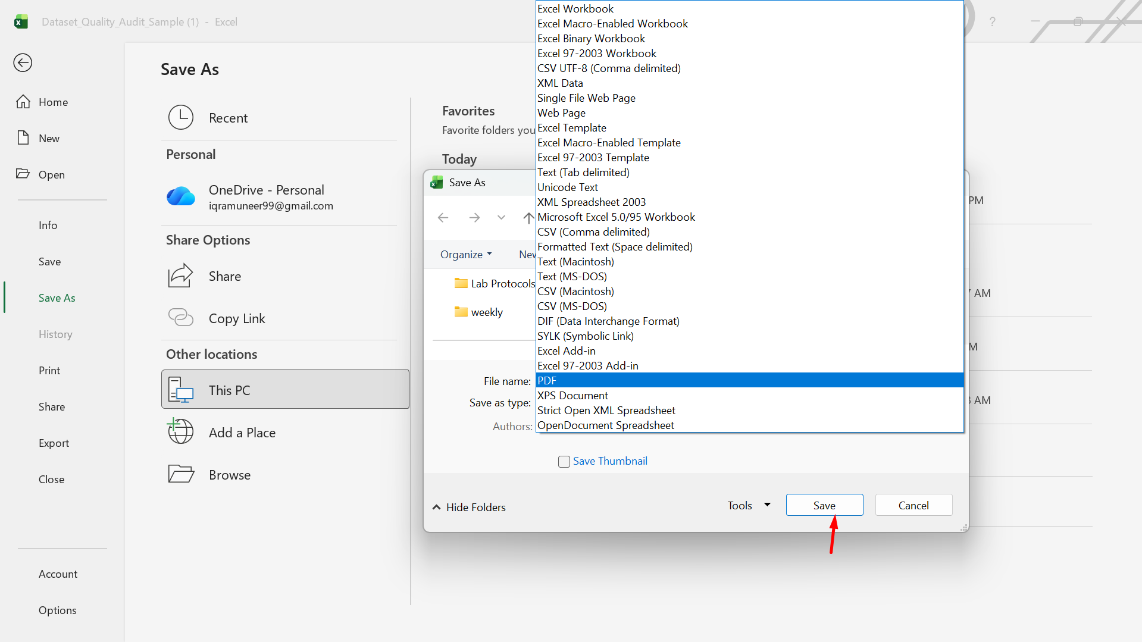1142x642 pixels.
Task: Select Excel 97-2003 Add-in type
Action: point(750,365)
